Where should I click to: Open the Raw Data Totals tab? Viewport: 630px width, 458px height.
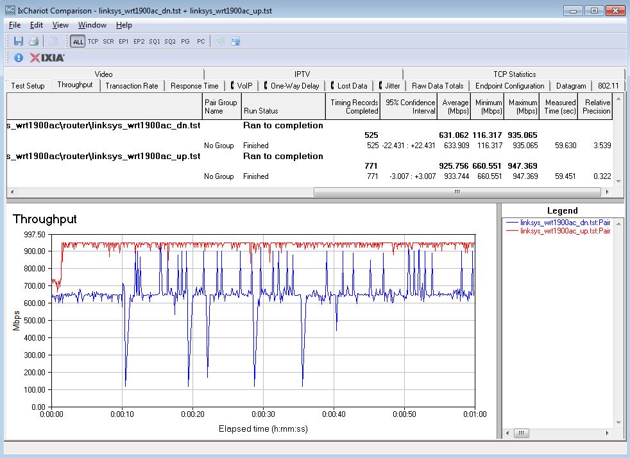click(438, 85)
